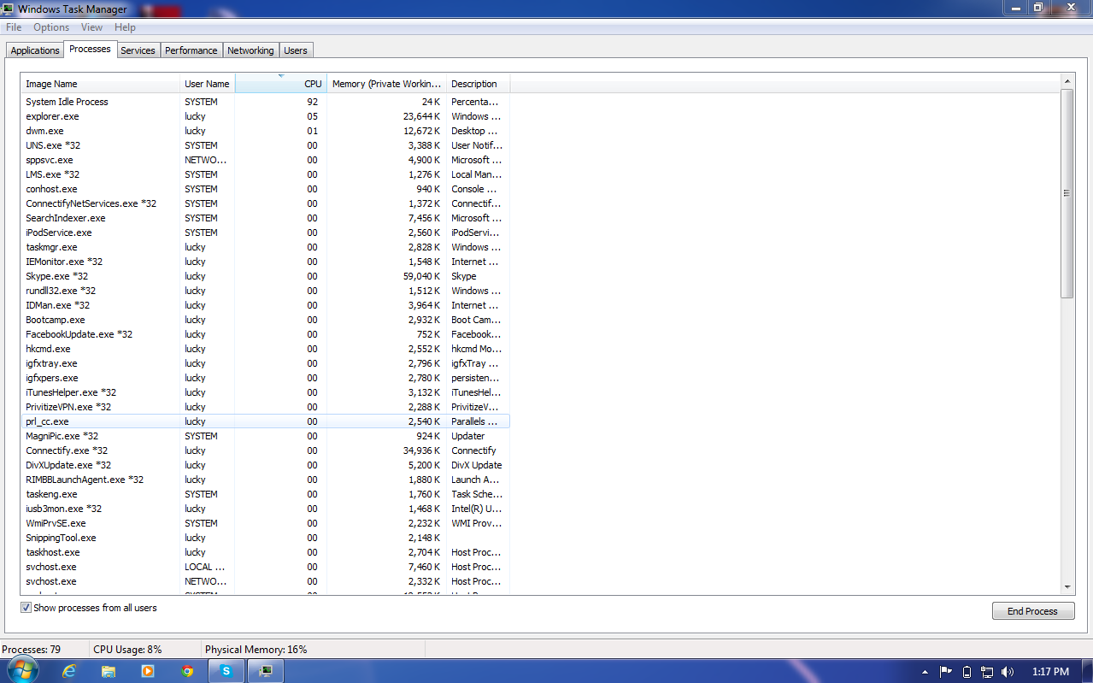Select IEMonitor.exe *32 process

pyautogui.click(x=265, y=262)
